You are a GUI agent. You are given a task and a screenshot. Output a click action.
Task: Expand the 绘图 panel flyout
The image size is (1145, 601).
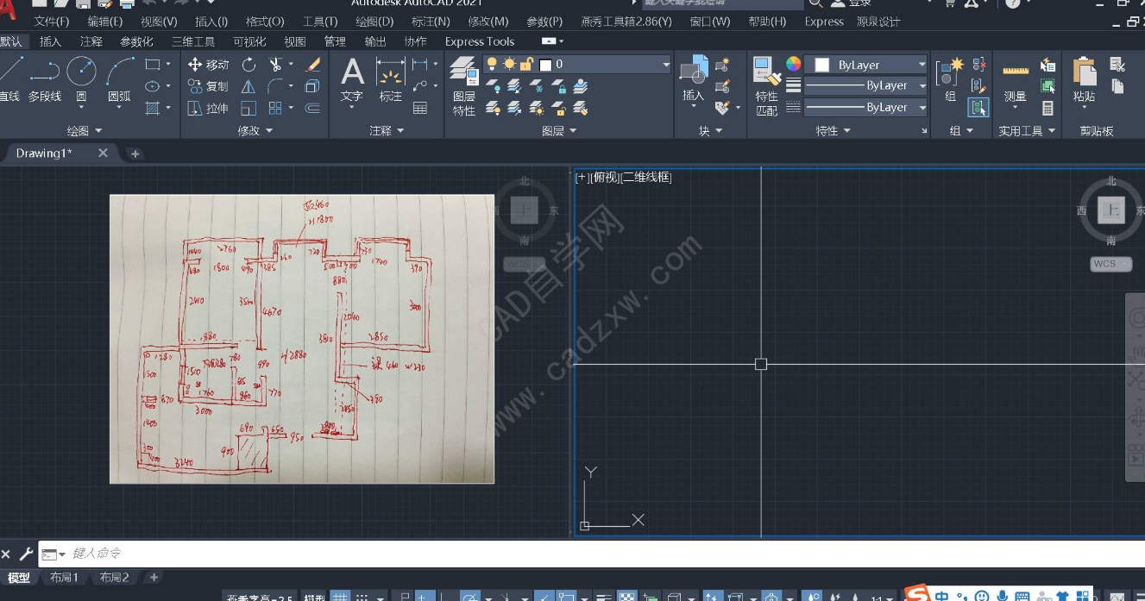(x=85, y=131)
